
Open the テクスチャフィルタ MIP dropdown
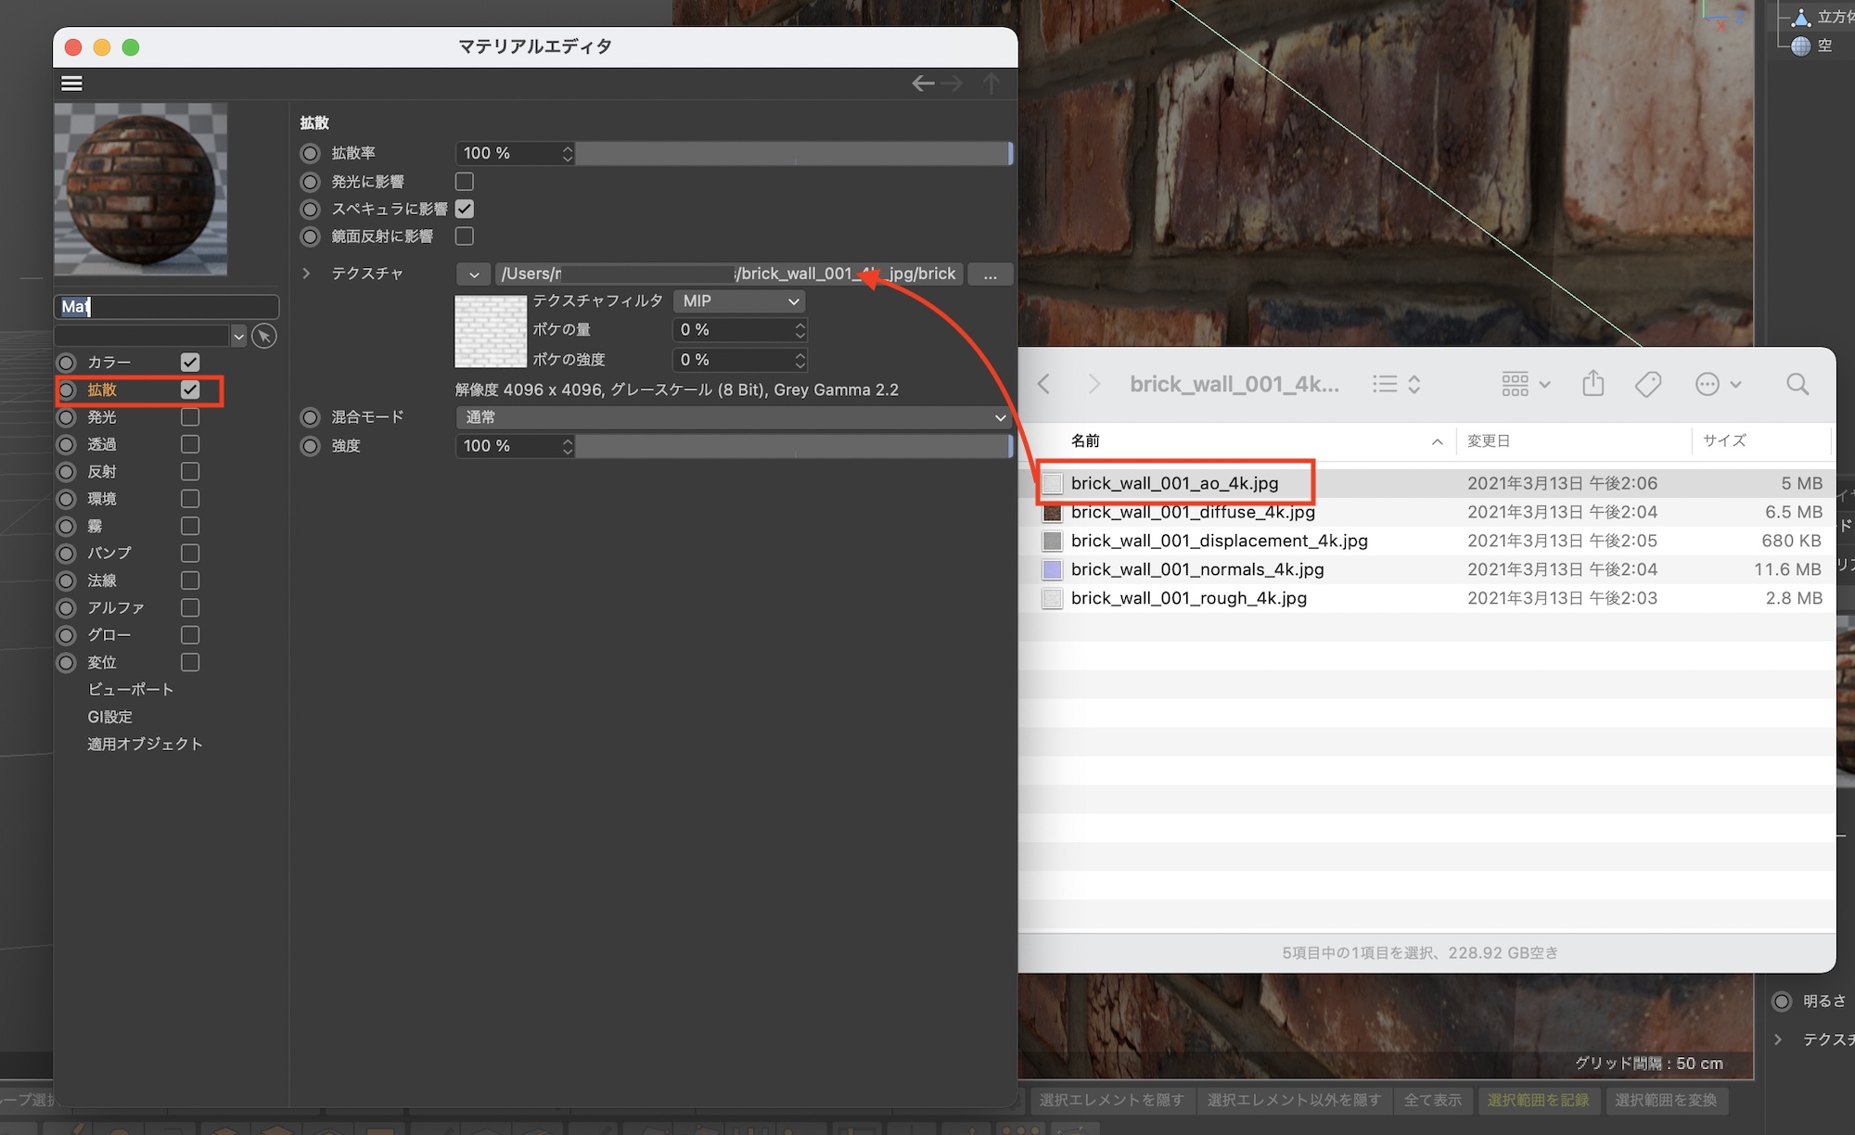[739, 301]
